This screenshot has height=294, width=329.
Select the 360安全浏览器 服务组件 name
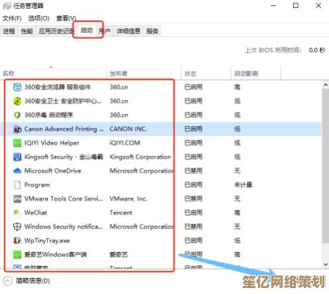[x=58, y=87]
